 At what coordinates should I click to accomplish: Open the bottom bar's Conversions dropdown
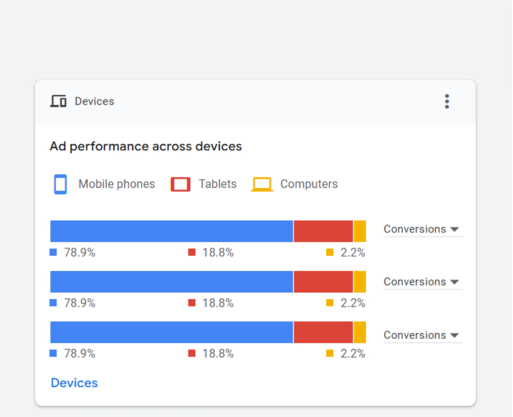pos(422,335)
